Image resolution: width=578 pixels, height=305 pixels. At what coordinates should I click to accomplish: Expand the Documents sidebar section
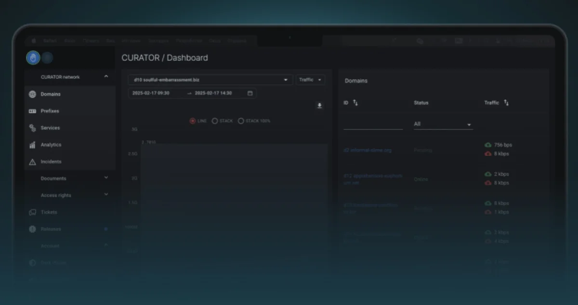pos(106,178)
